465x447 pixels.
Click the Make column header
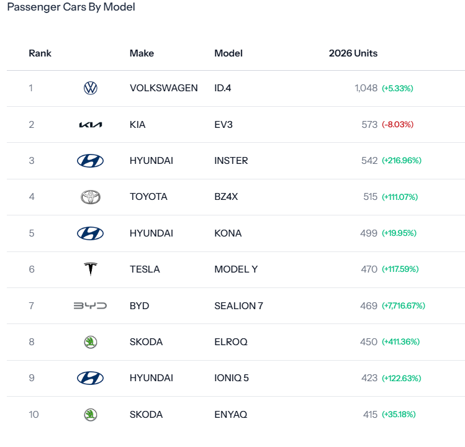coord(142,53)
